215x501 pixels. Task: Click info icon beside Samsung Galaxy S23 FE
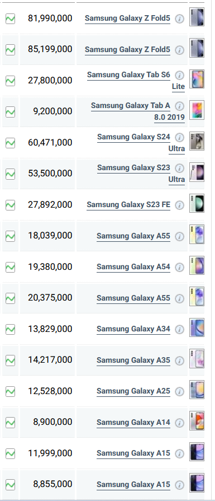coord(180,205)
